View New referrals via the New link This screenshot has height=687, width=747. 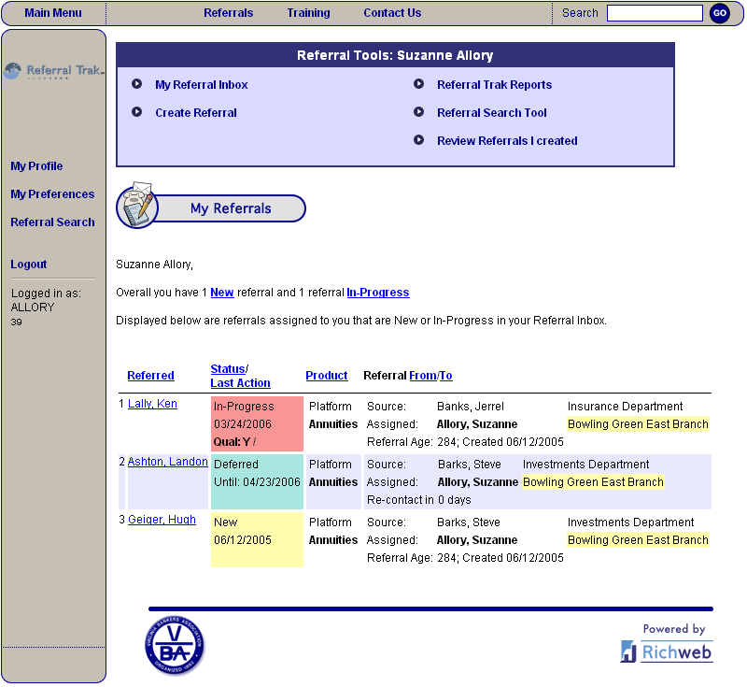point(222,293)
